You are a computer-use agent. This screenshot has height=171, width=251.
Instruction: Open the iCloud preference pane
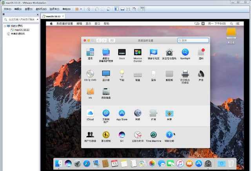point(90,115)
